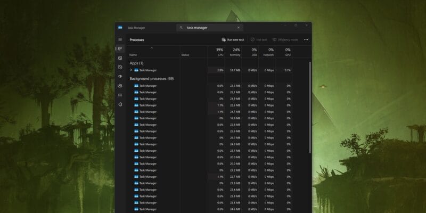The image size is (426, 213).
Task: Click the process icon in the 23.5 MB row
Action: 136,183
